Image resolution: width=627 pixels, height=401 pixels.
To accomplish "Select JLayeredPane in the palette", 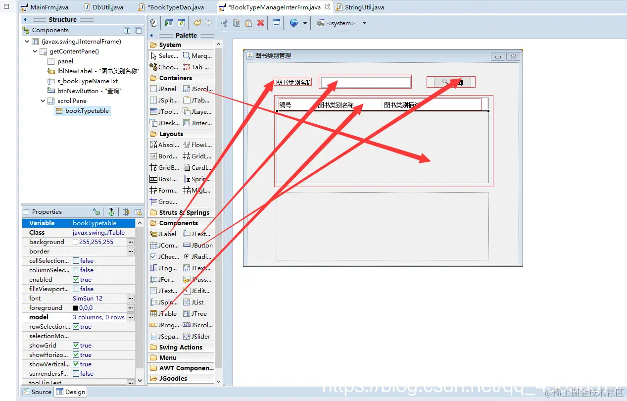I will click(x=197, y=112).
